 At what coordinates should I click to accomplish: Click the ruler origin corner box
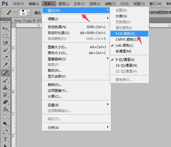click(14, 26)
